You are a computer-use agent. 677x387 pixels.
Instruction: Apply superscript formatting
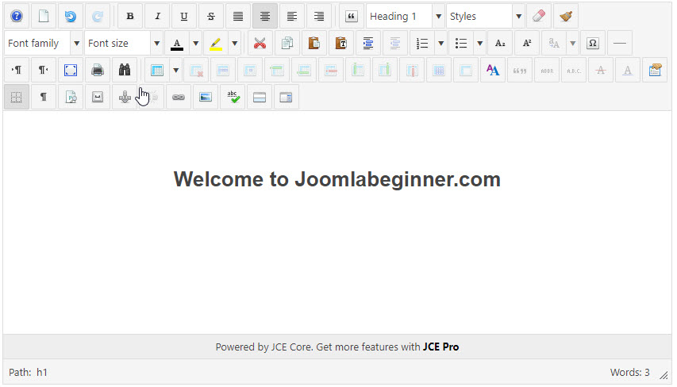[x=527, y=43]
